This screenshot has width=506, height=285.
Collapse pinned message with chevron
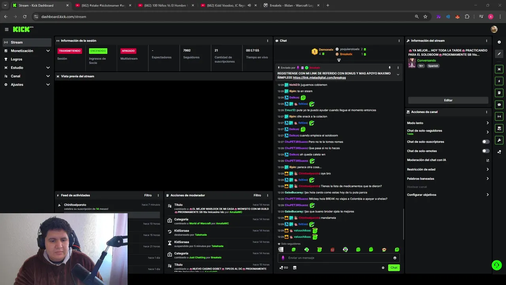pyautogui.click(x=398, y=75)
